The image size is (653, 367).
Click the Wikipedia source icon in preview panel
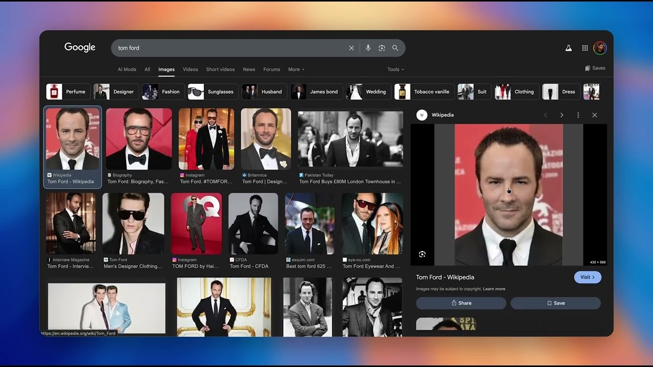(422, 115)
